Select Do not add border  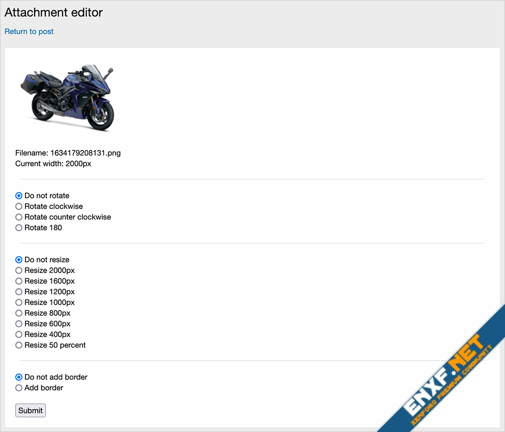[x=19, y=377]
